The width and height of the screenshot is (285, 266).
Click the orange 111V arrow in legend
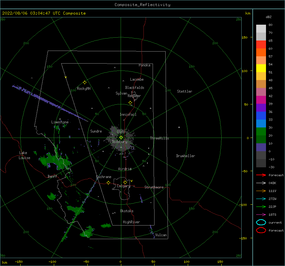261,191
